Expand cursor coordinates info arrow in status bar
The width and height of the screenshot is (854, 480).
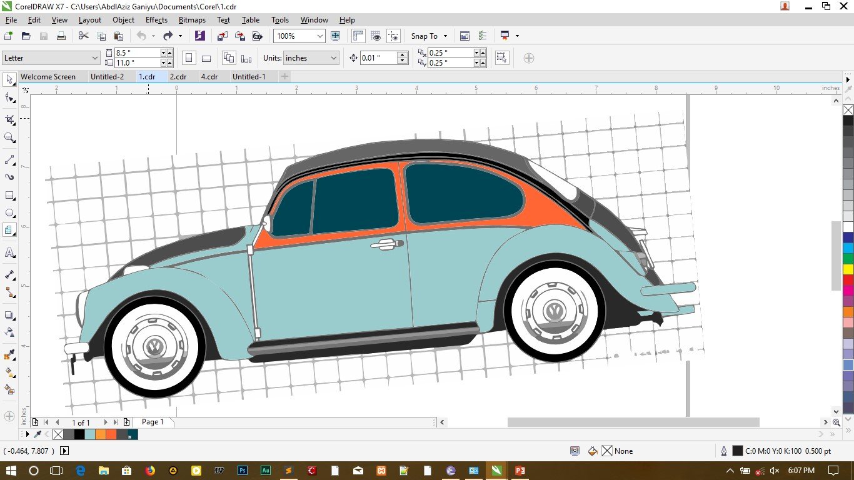pyautogui.click(x=64, y=451)
